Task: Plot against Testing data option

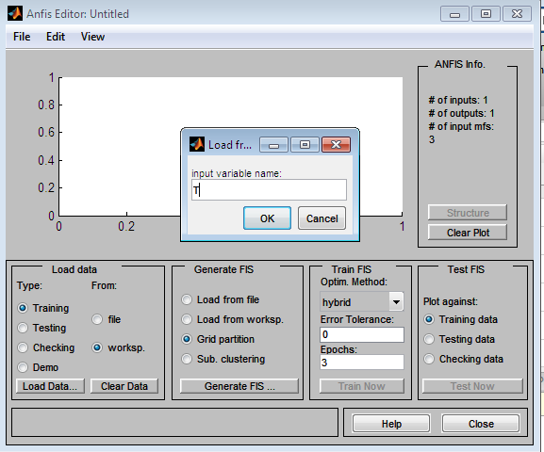Action: [x=429, y=339]
